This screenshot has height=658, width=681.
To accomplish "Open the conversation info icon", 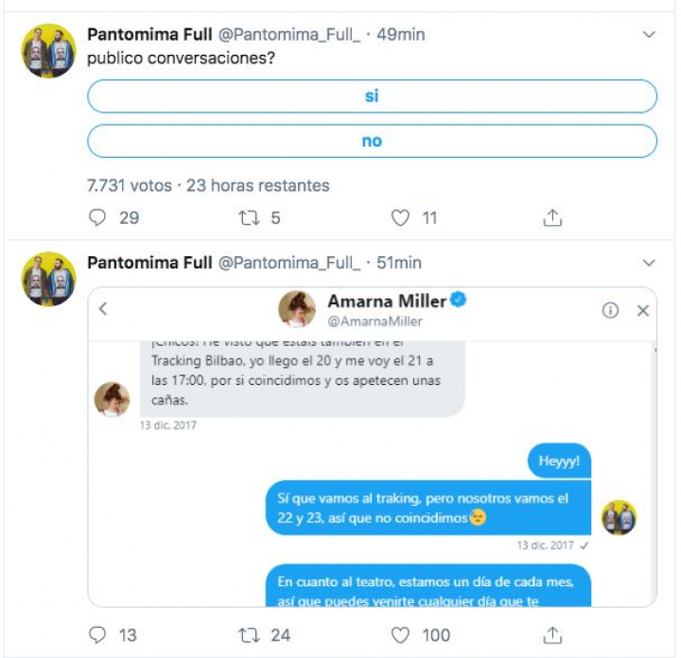I will click(610, 309).
